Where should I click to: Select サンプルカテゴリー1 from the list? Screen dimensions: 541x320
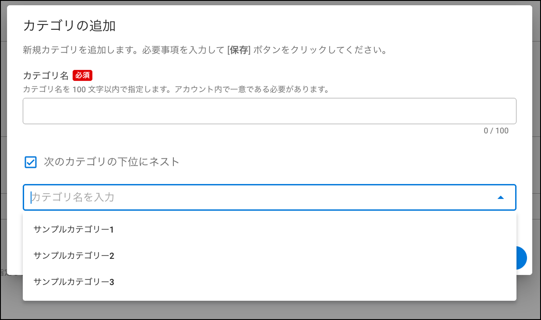pyautogui.click(x=74, y=230)
